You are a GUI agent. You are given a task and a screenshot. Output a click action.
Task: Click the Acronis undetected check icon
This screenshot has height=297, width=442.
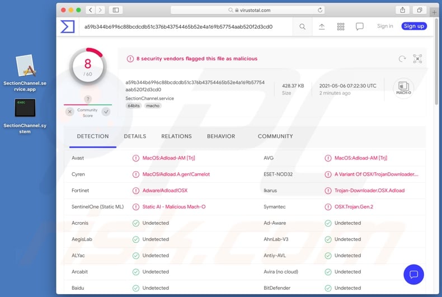[x=136, y=223]
